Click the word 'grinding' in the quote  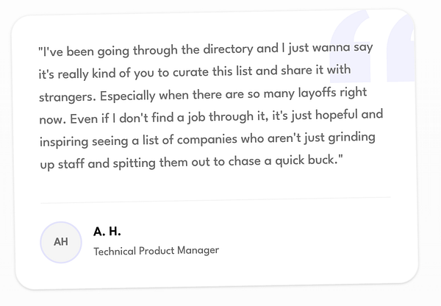pyautogui.click(x=351, y=138)
